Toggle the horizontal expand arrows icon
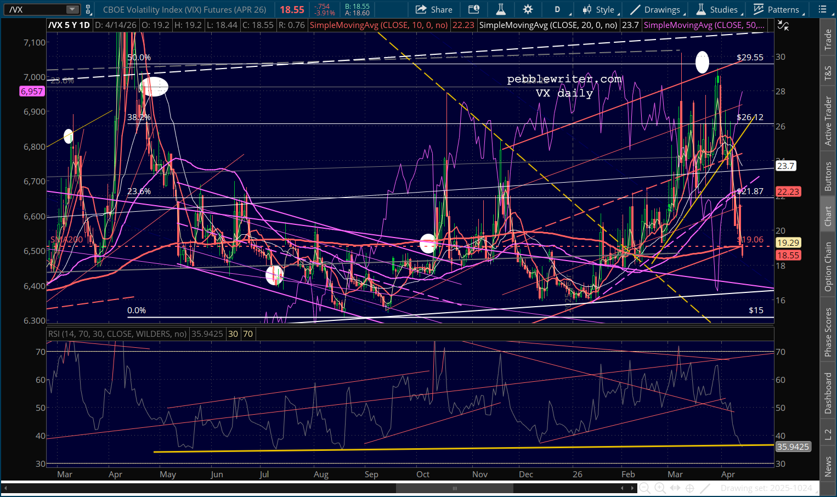This screenshot has height=497, width=837. tap(675, 488)
